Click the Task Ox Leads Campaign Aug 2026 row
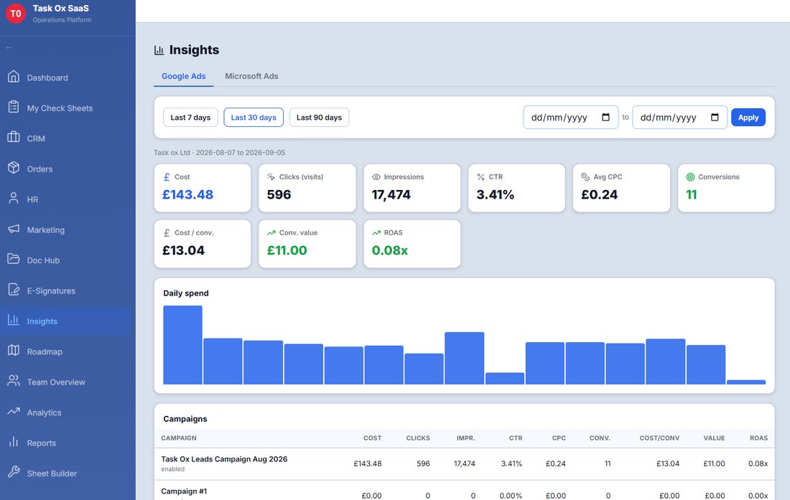Viewport: 790px width, 500px height. point(464,464)
